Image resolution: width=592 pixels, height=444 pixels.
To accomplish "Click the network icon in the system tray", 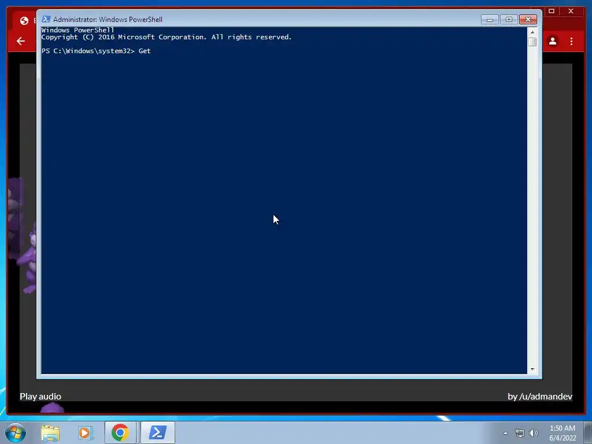I will pyautogui.click(x=520, y=433).
